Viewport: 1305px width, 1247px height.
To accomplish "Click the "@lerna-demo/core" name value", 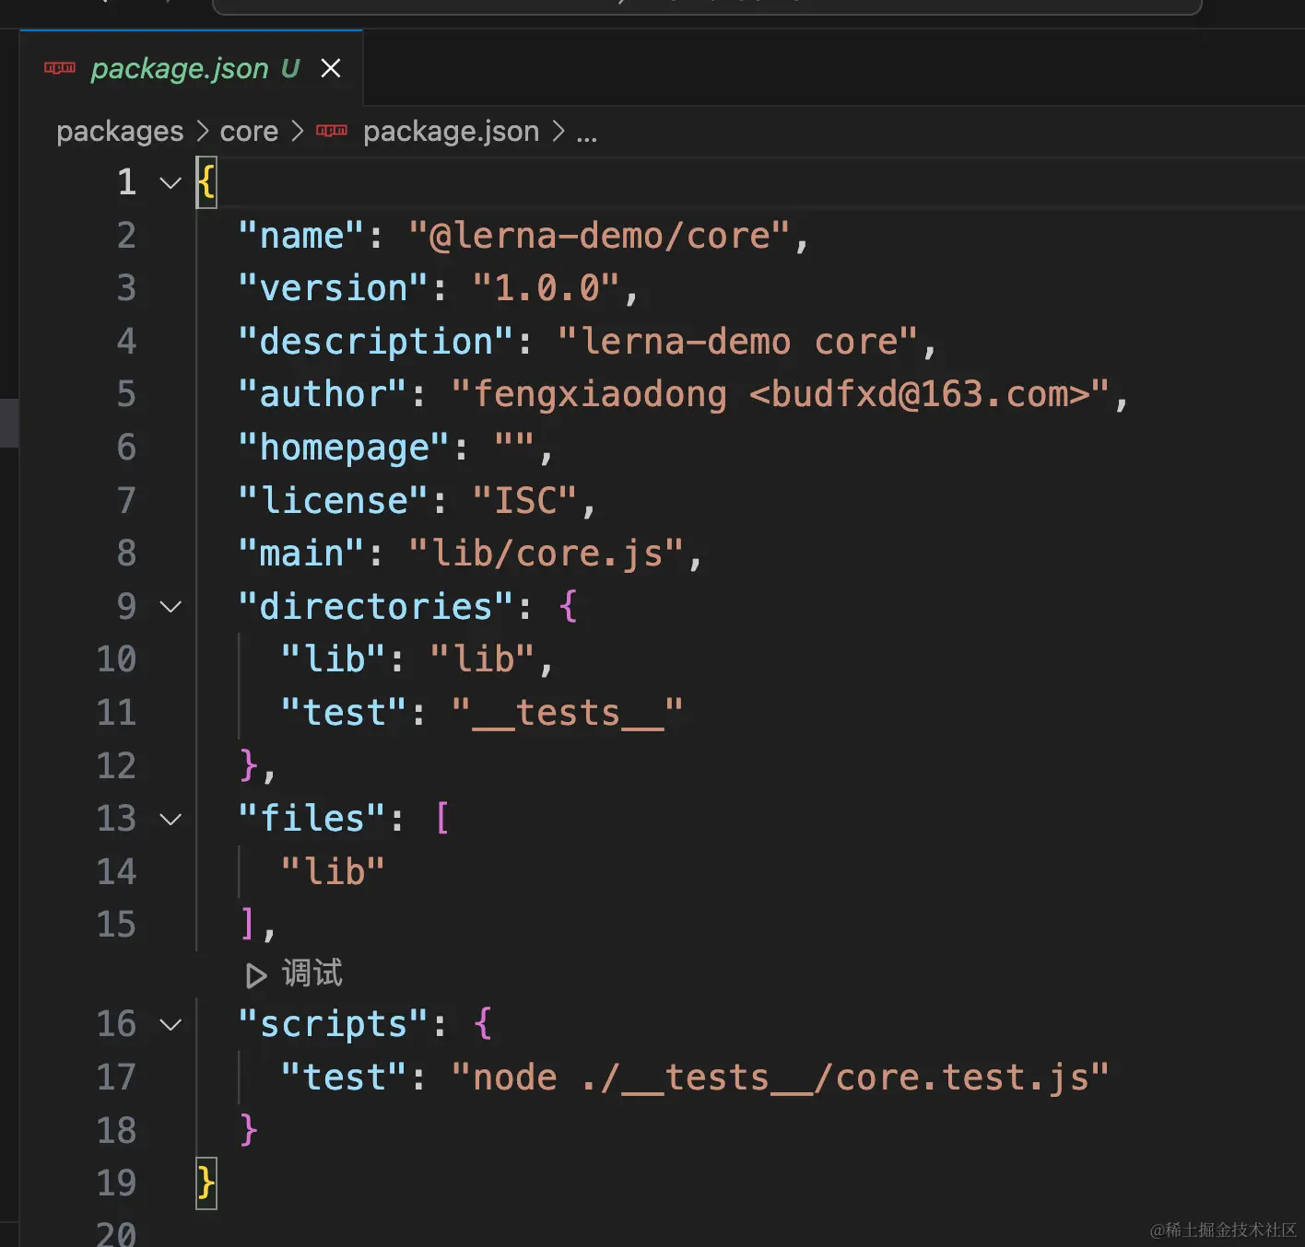I will click(x=599, y=236).
